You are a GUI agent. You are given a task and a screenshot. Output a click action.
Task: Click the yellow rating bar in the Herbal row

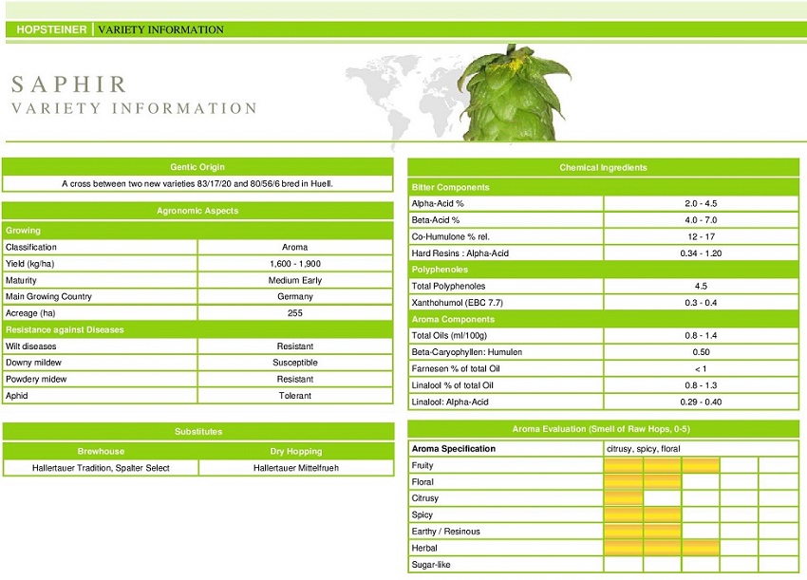click(662, 548)
